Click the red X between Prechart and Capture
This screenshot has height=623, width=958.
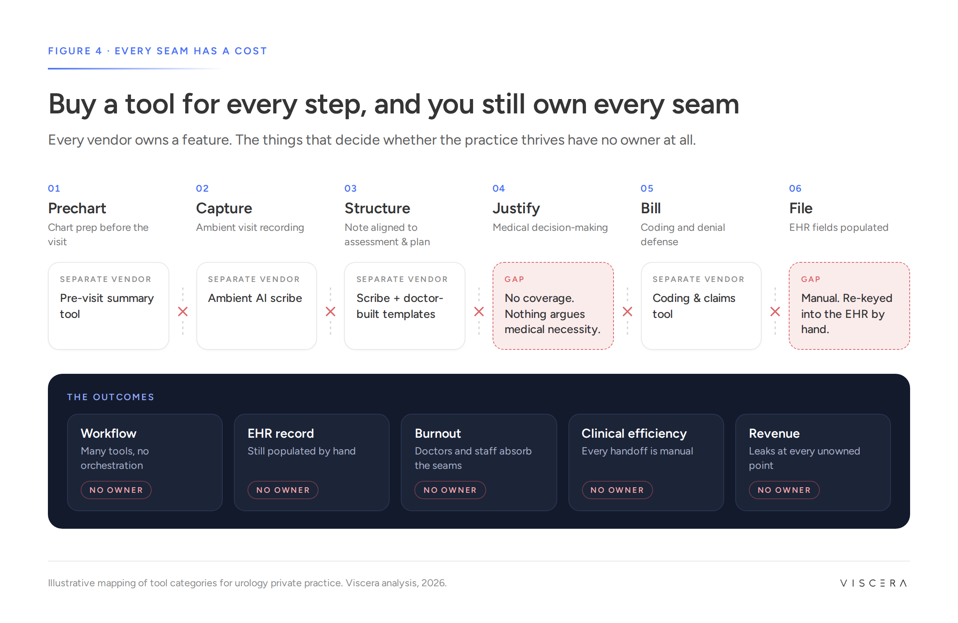click(x=183, y=311)
